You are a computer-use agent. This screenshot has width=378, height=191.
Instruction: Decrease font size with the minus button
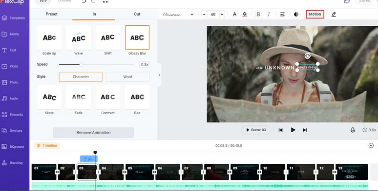pos(204,15)
